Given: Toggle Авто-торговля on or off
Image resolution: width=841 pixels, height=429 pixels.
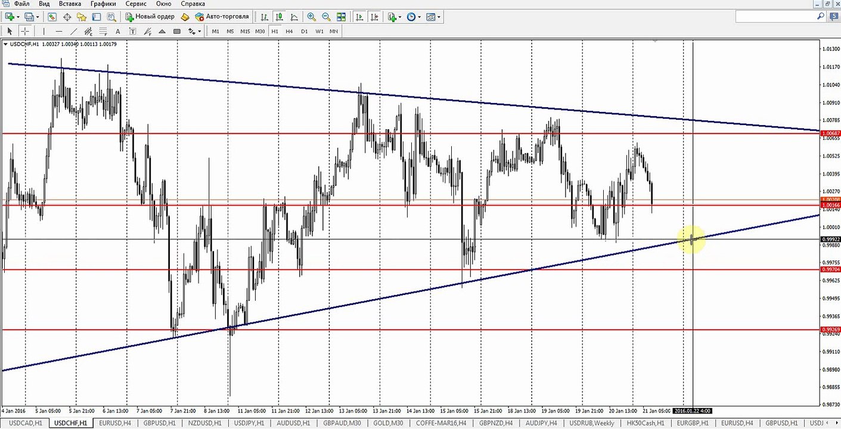Looking at the screenshot, I should point(222,17).
